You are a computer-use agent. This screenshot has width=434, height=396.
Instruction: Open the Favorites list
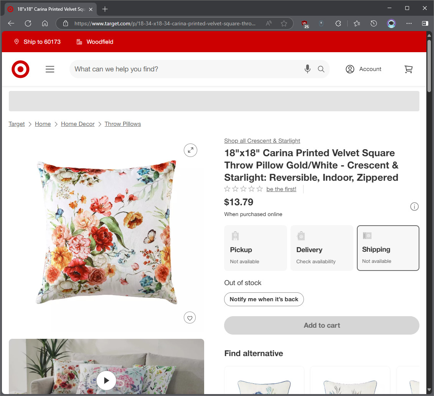click(357, 23)
